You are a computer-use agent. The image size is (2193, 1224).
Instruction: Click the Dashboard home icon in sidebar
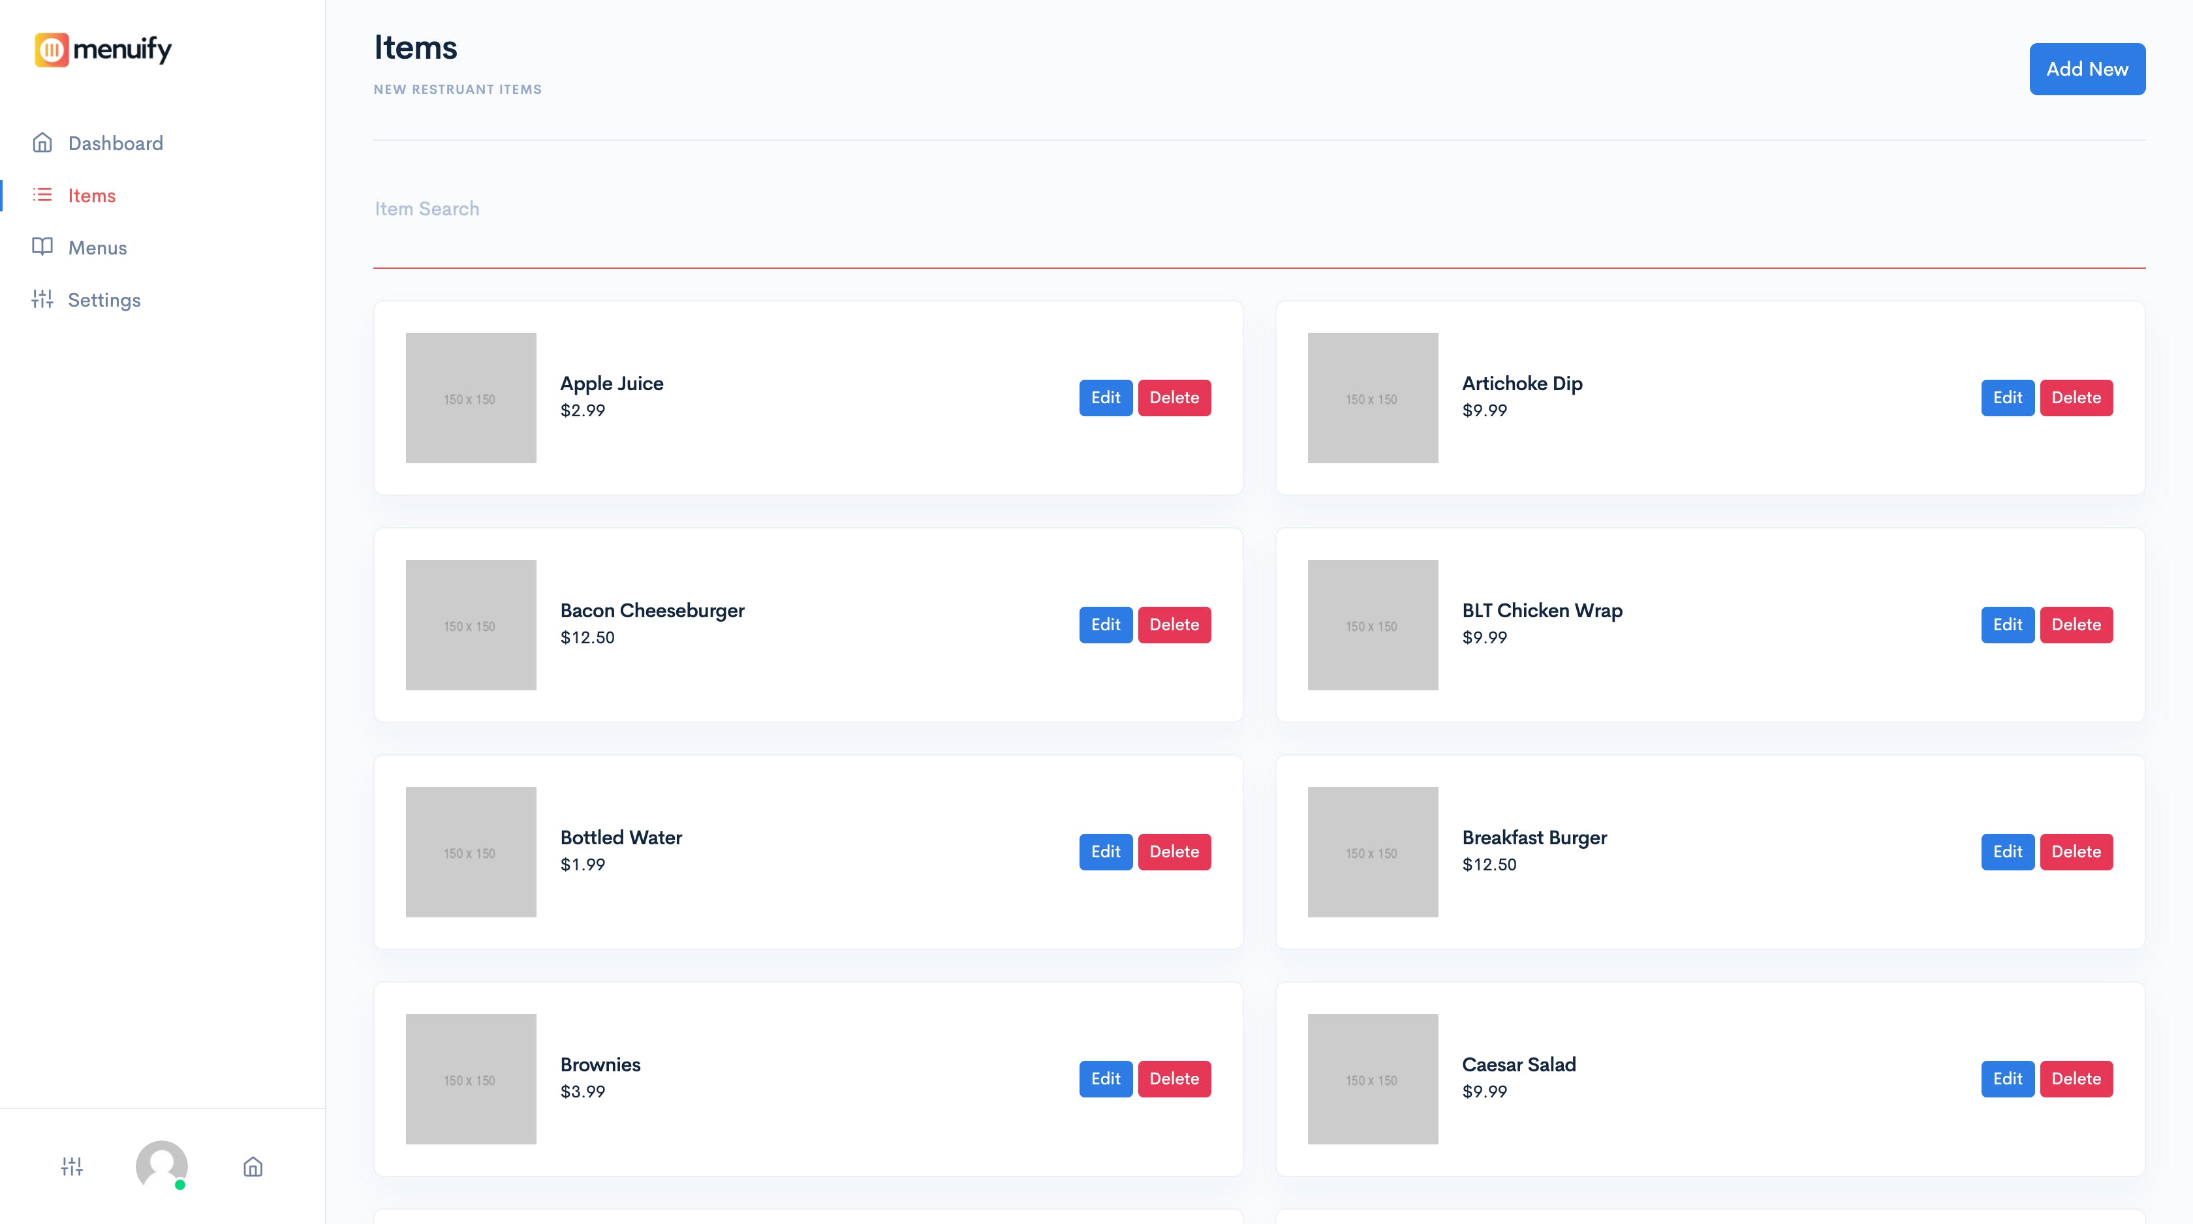[x=42, y=142]
